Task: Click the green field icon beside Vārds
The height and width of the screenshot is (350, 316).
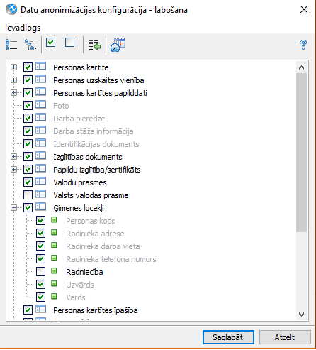Action: point(54,297)
